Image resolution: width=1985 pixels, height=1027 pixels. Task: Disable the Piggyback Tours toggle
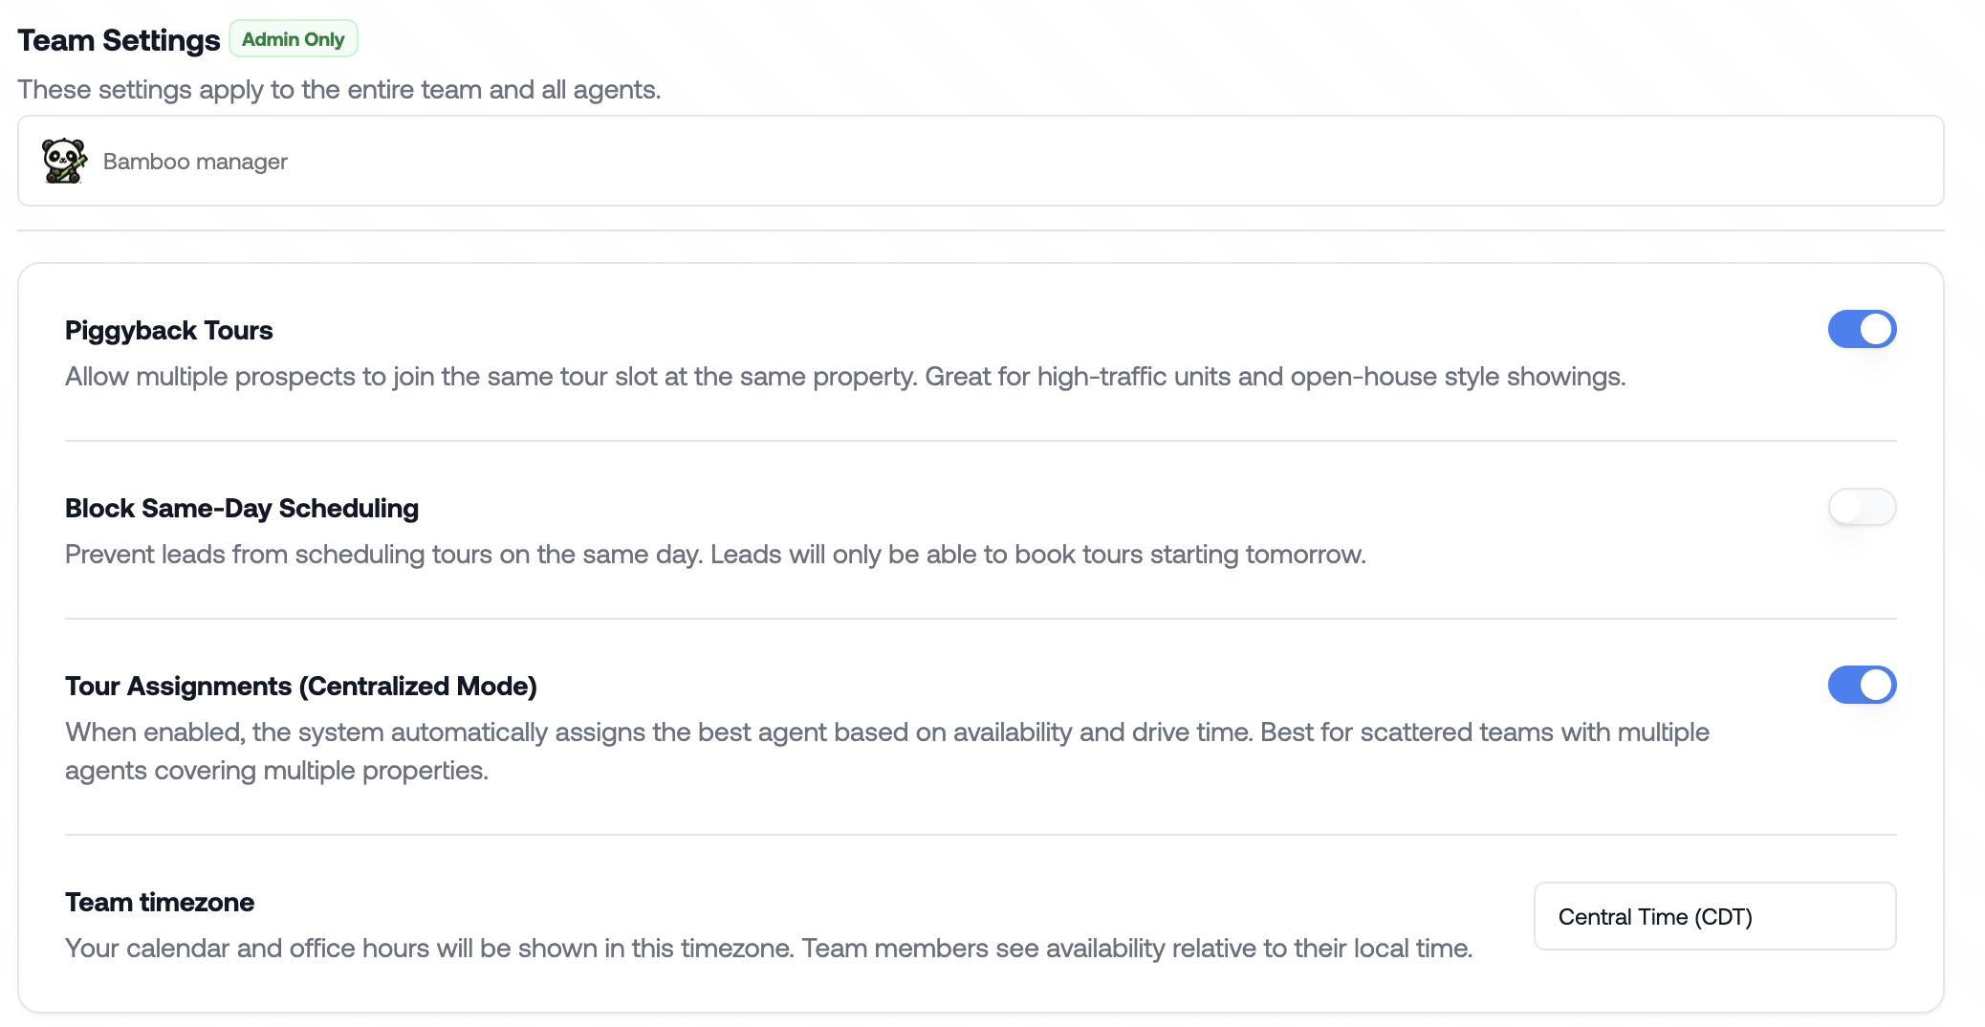pyautogui.click(x=1862, y=329)
